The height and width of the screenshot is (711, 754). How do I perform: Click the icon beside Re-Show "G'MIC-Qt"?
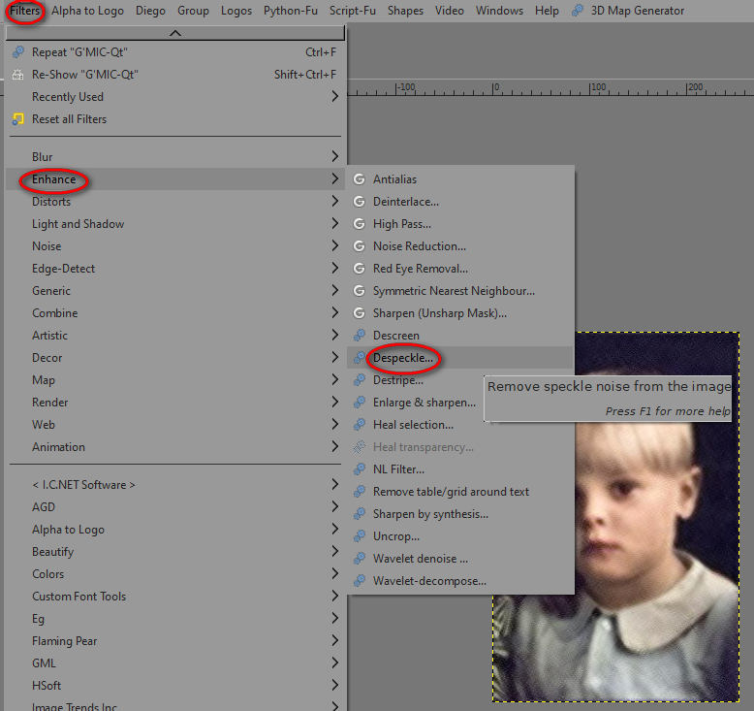click(18, 75)
